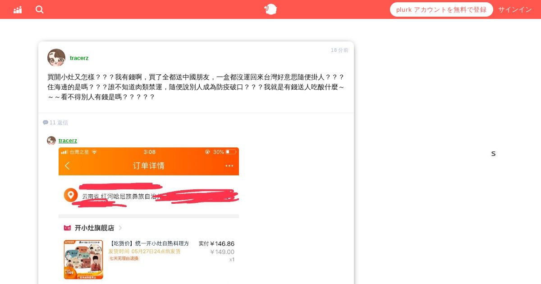Click the 发货时间 05月27日 shipping text
The image size is (541, 284).
[x=144, y=251]
